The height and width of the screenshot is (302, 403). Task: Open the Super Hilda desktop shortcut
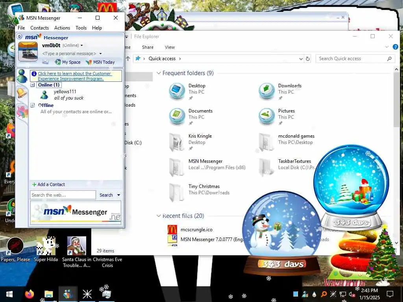pos(46,250)
